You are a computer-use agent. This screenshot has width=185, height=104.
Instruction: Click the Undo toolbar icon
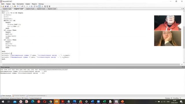pos(18,6)
